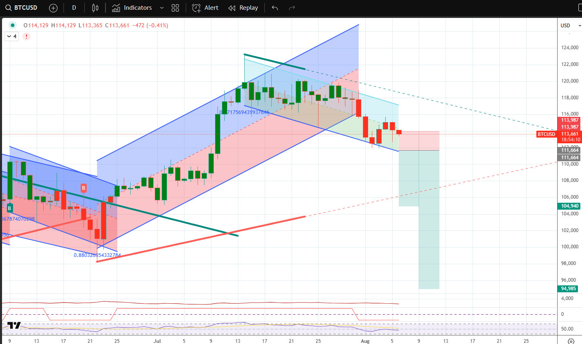The height and width of the screenshot is (344, 582).
Task: Create a new Alert
Action: click(205, 8)
